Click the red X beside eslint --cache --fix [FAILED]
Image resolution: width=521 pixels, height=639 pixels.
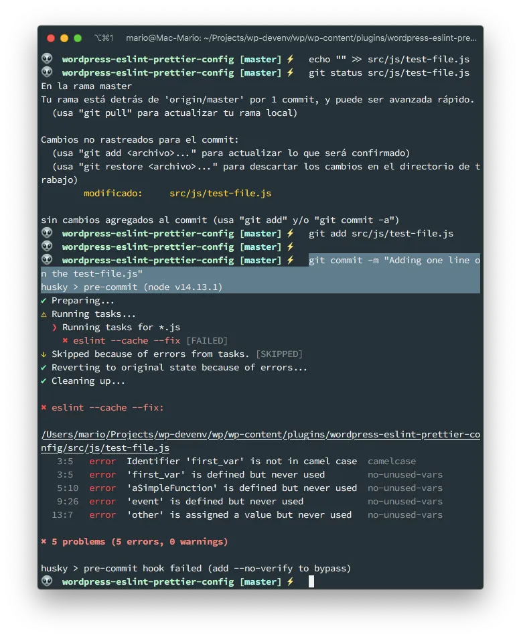[x=65, y=340]
